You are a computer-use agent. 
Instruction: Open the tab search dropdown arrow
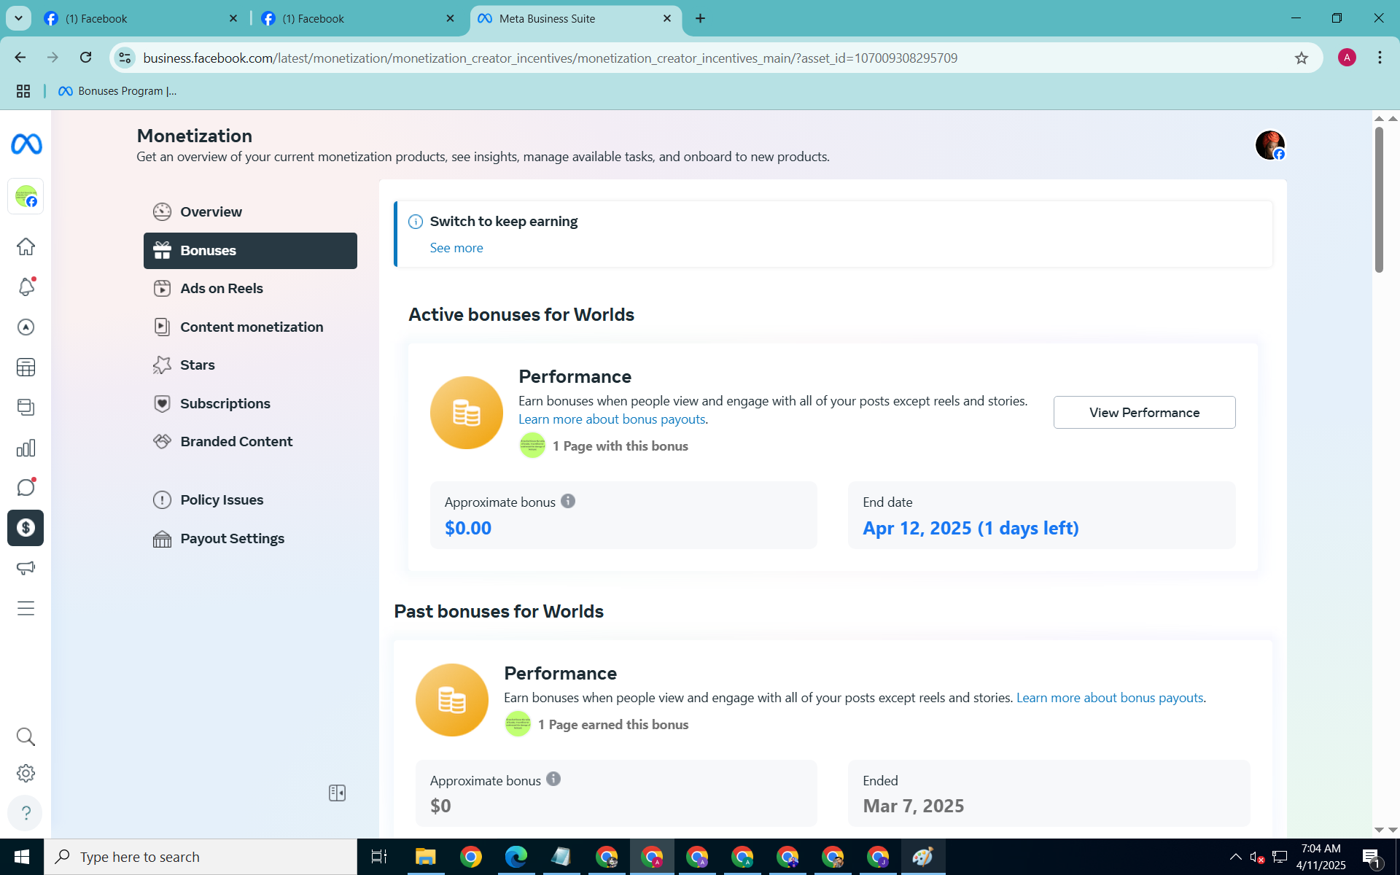pos(18,18)
